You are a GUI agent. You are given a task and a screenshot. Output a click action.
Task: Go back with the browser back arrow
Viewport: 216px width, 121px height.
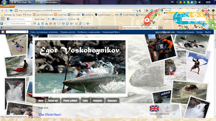click(x=2, y=10)
